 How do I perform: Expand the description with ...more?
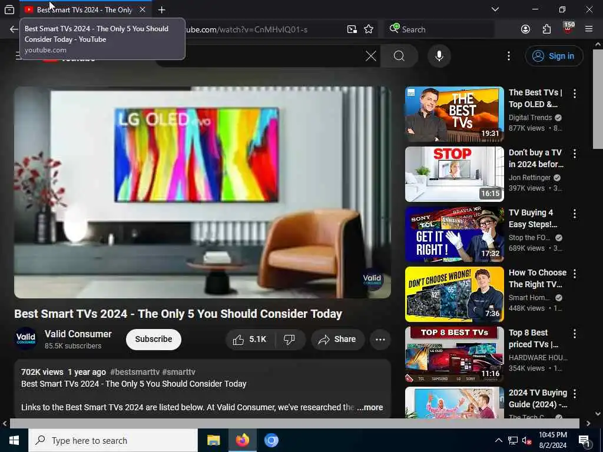370,407
